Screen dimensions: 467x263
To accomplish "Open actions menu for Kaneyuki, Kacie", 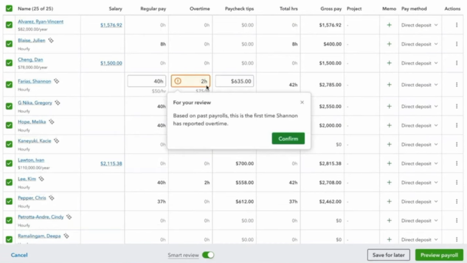I will click(457, 145).
